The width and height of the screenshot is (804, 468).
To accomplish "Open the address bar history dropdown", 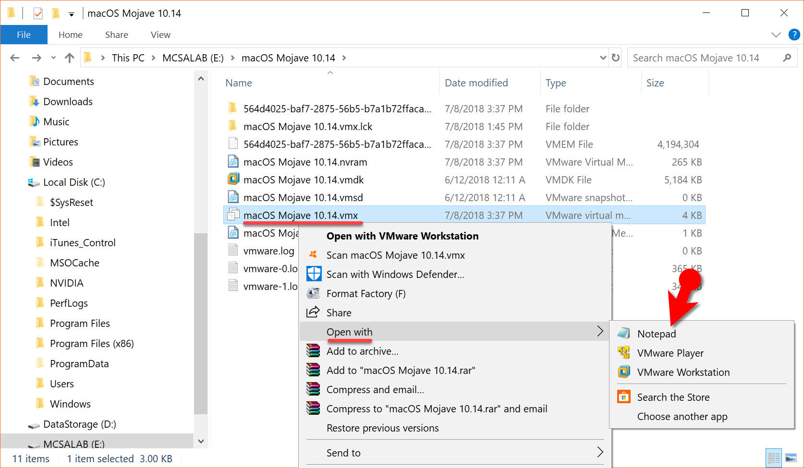I will [603, 58].
